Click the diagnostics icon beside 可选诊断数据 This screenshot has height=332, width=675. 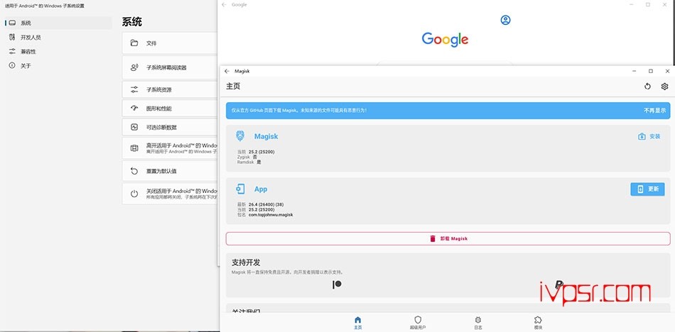134,127
